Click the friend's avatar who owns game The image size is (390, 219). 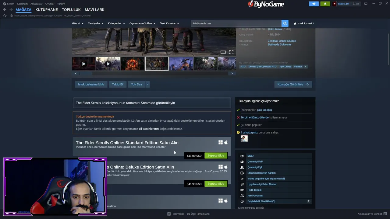point(244,138)
